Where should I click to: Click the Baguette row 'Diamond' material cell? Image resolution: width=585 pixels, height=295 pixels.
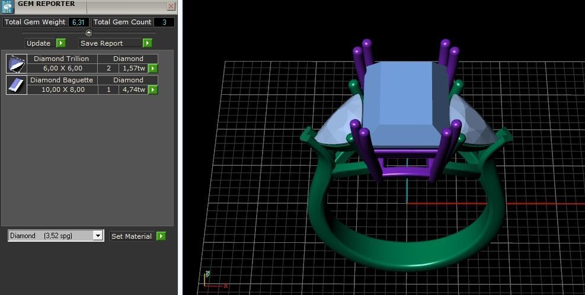[128, 80]
